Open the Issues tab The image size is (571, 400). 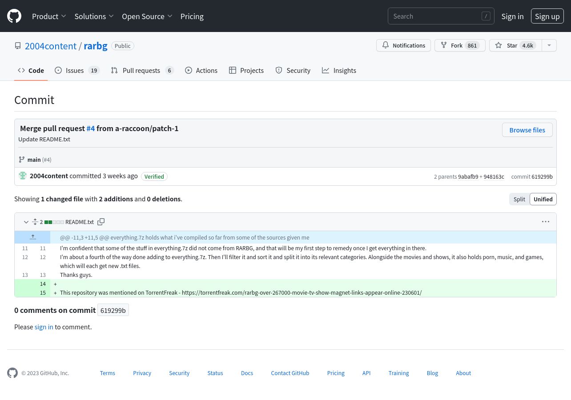(x=77, y=70)
